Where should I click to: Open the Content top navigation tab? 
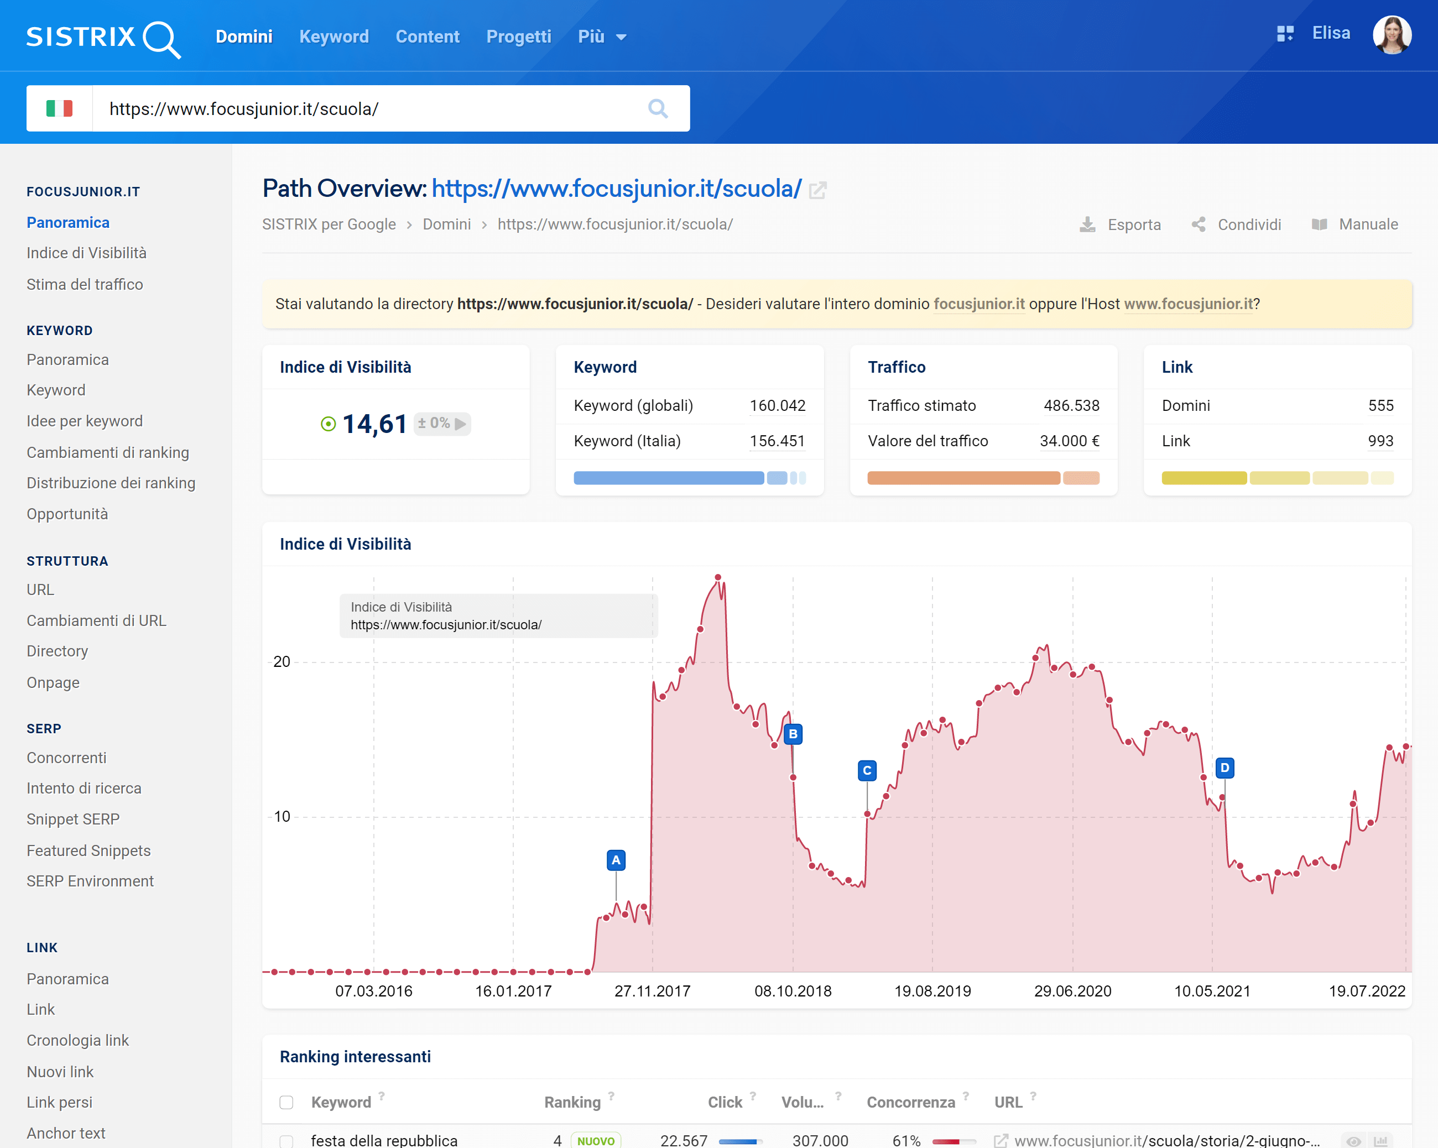coord(428,36)
